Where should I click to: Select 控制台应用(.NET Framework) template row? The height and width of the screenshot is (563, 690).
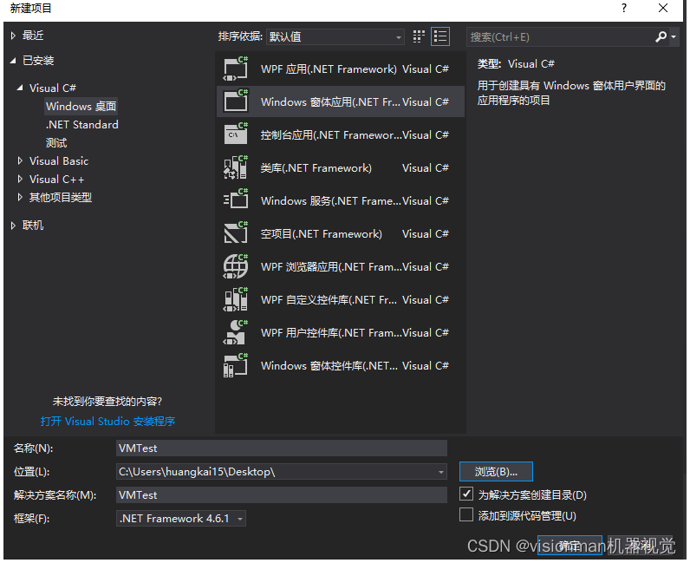(340, 134)
